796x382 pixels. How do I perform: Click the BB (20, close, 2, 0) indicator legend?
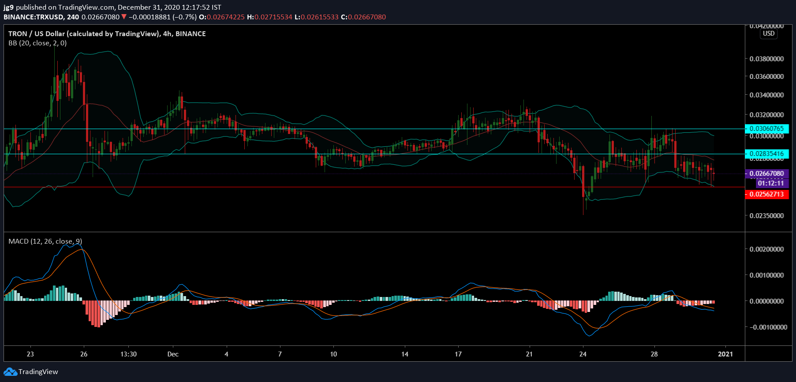click(x=37, y=43)
